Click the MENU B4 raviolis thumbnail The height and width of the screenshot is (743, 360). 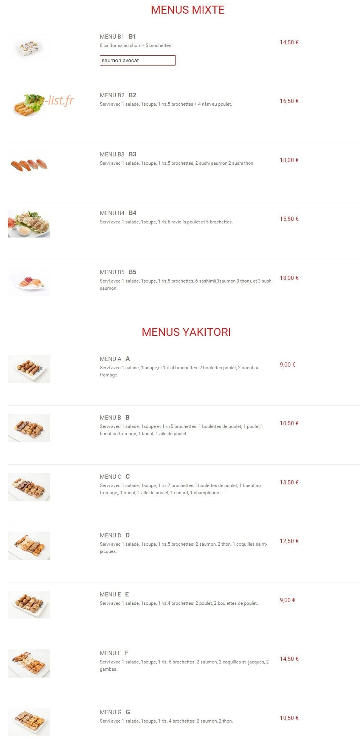[29, 224]
